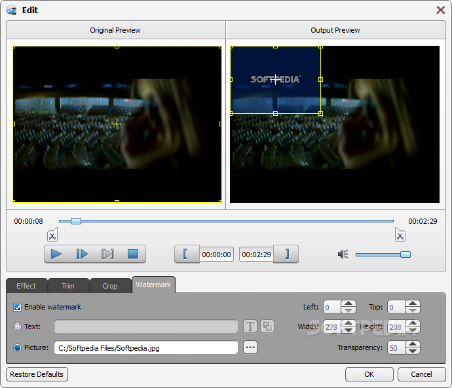Click current time label 00:00:08
This screenshot has height=388, width=452.
click(x=28, y=221)
